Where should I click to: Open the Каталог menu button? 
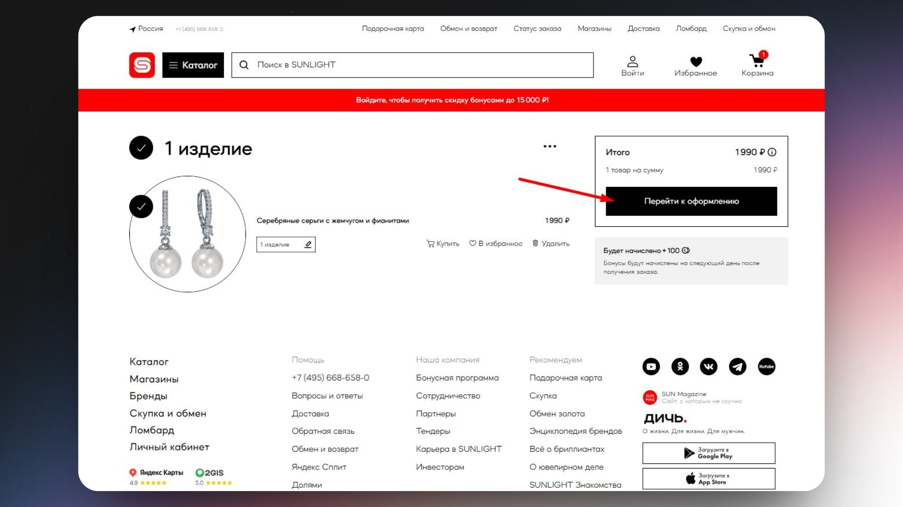click(x=193, y=65)
